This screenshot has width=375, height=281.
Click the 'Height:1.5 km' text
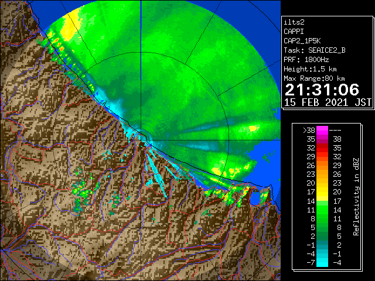pos(310,69)
